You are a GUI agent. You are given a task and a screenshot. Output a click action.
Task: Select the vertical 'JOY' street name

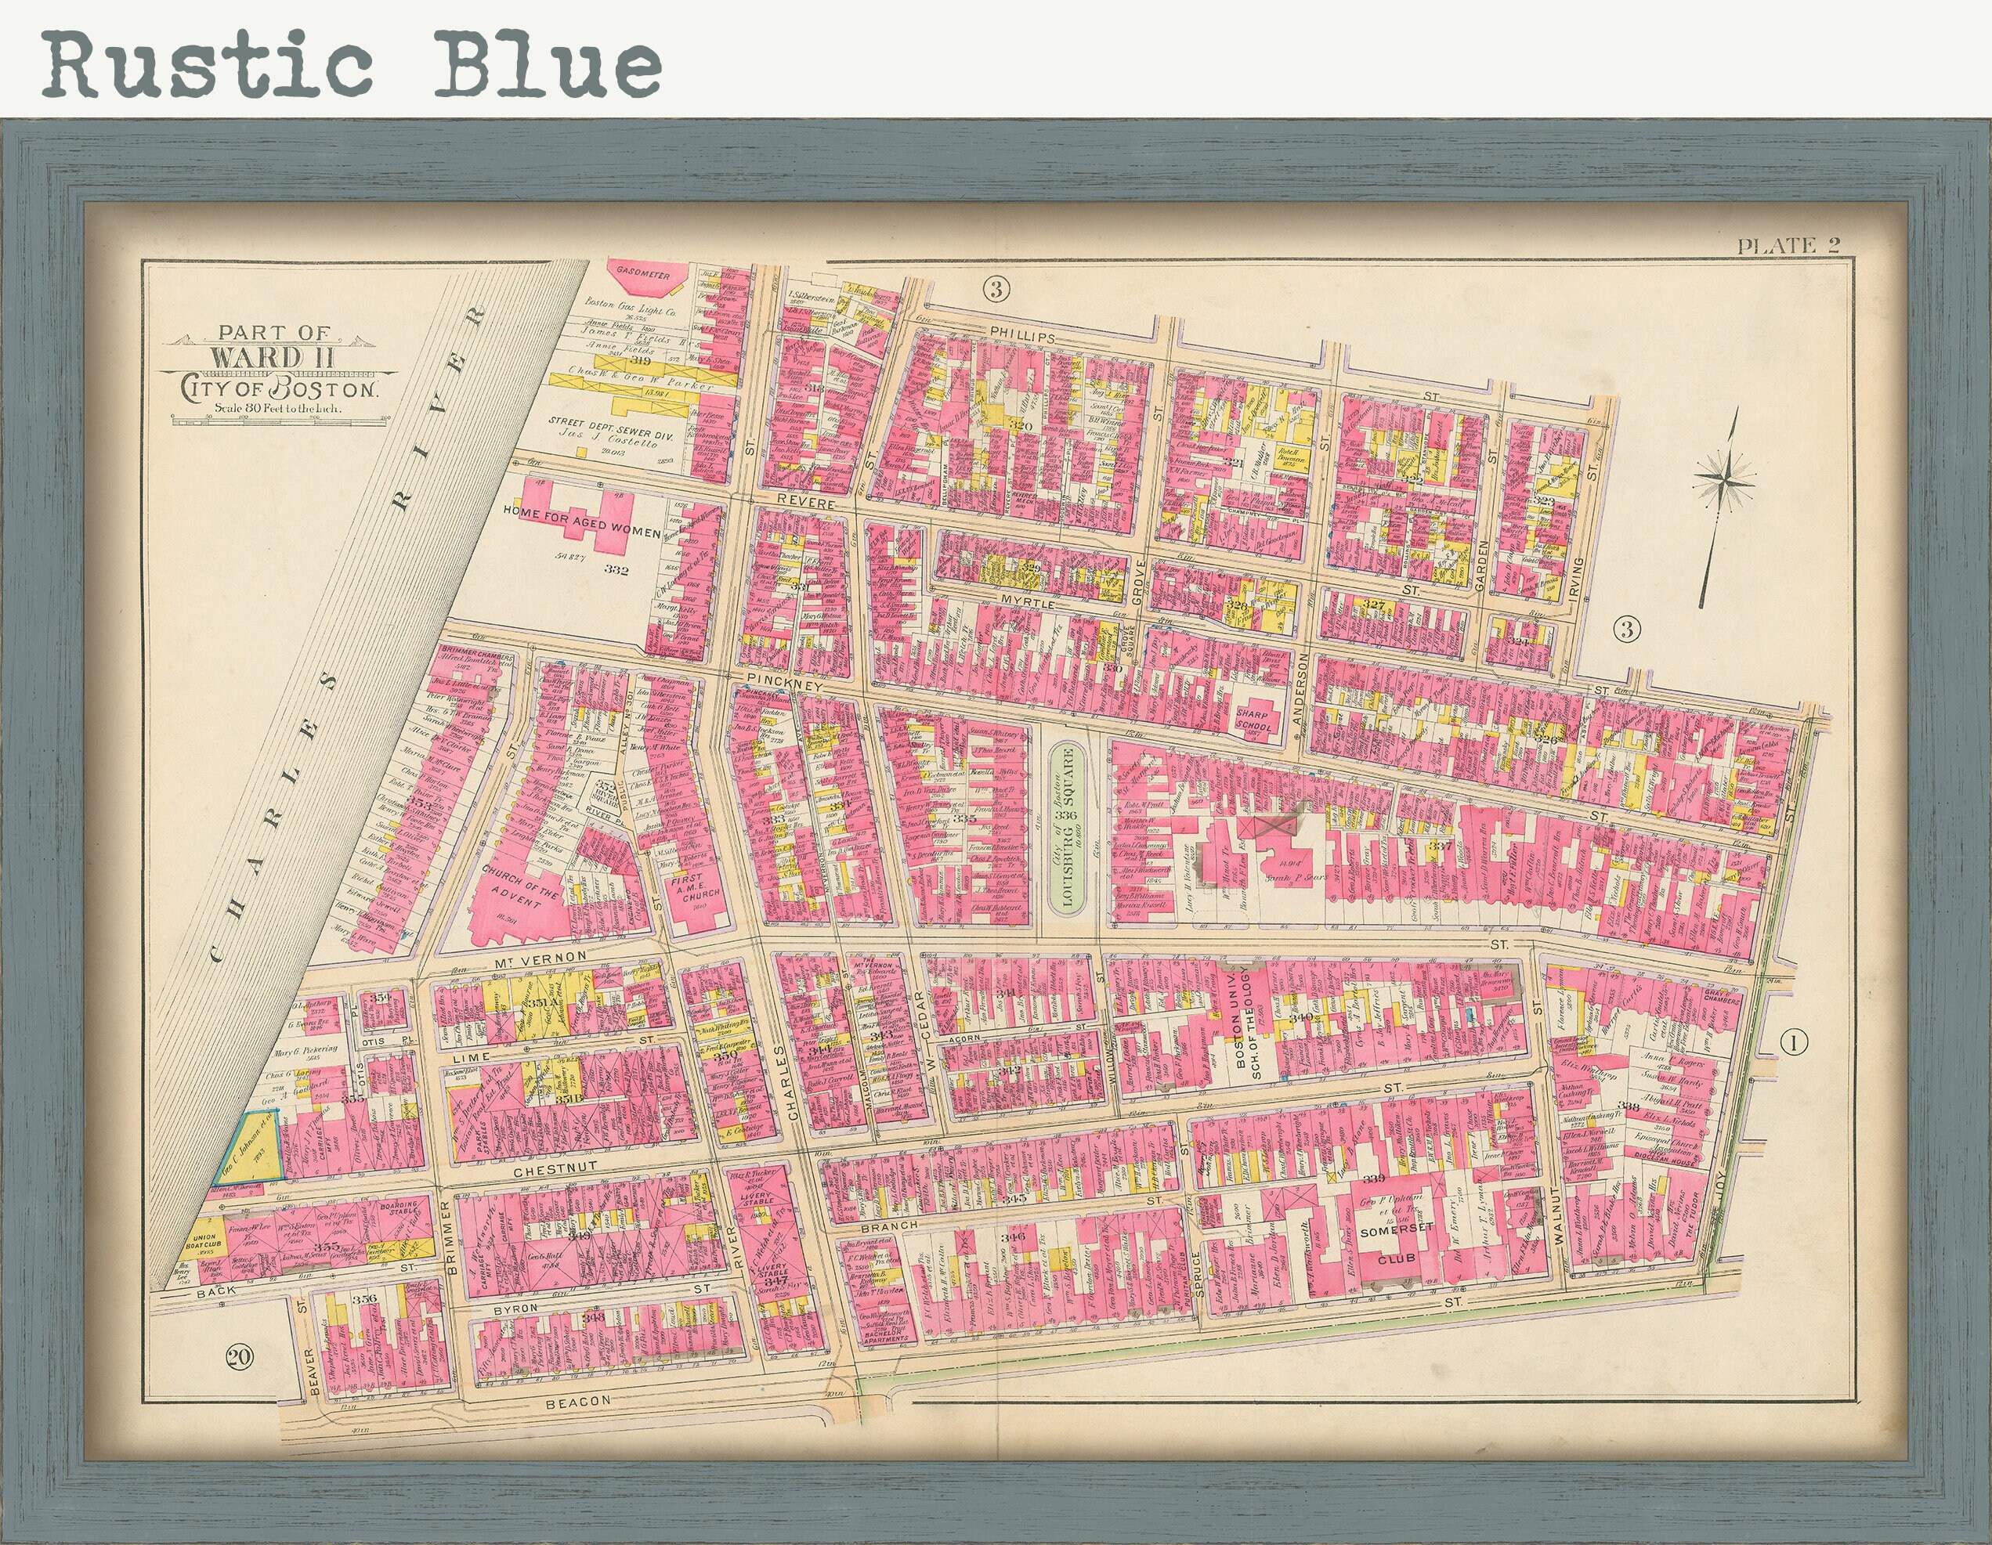point(1721,1186)
